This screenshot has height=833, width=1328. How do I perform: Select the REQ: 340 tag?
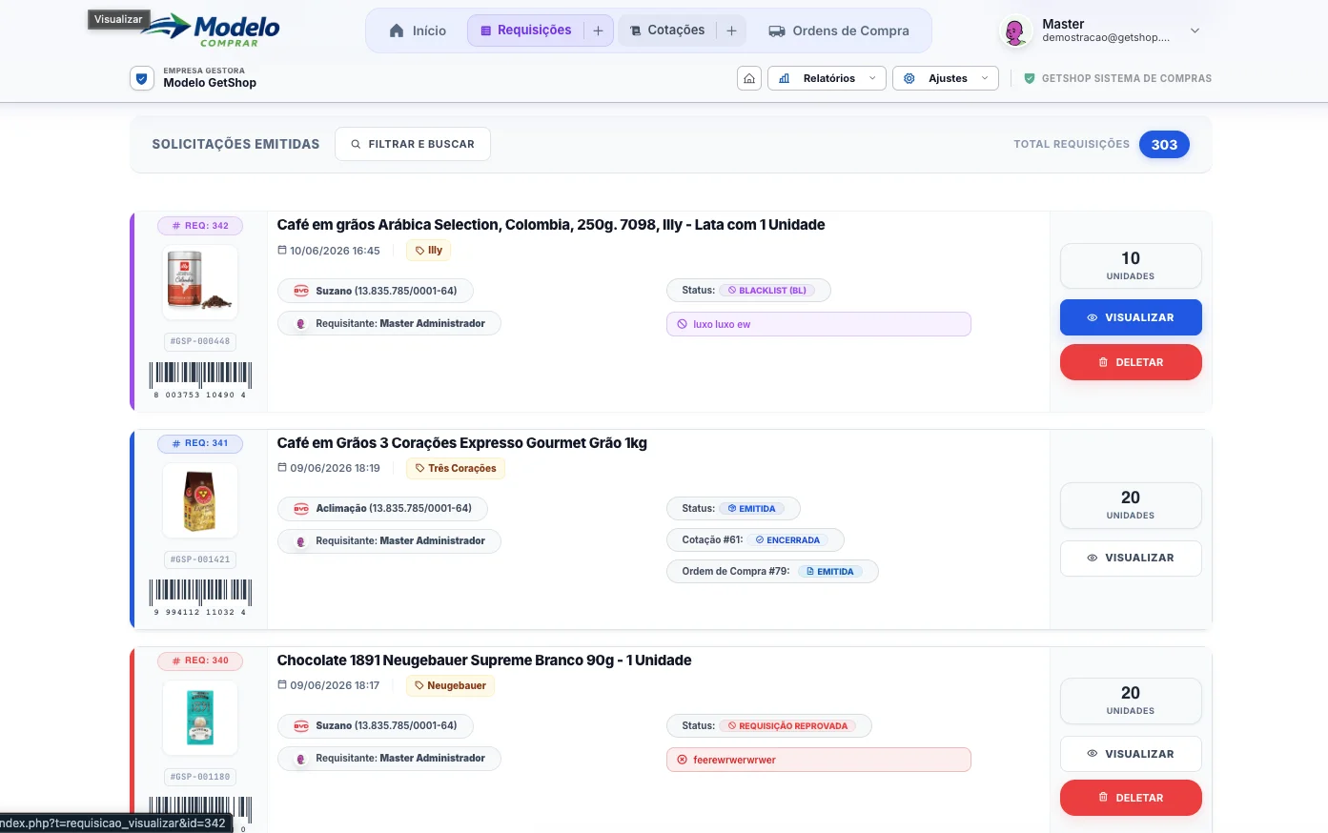[x=200, y=660]
